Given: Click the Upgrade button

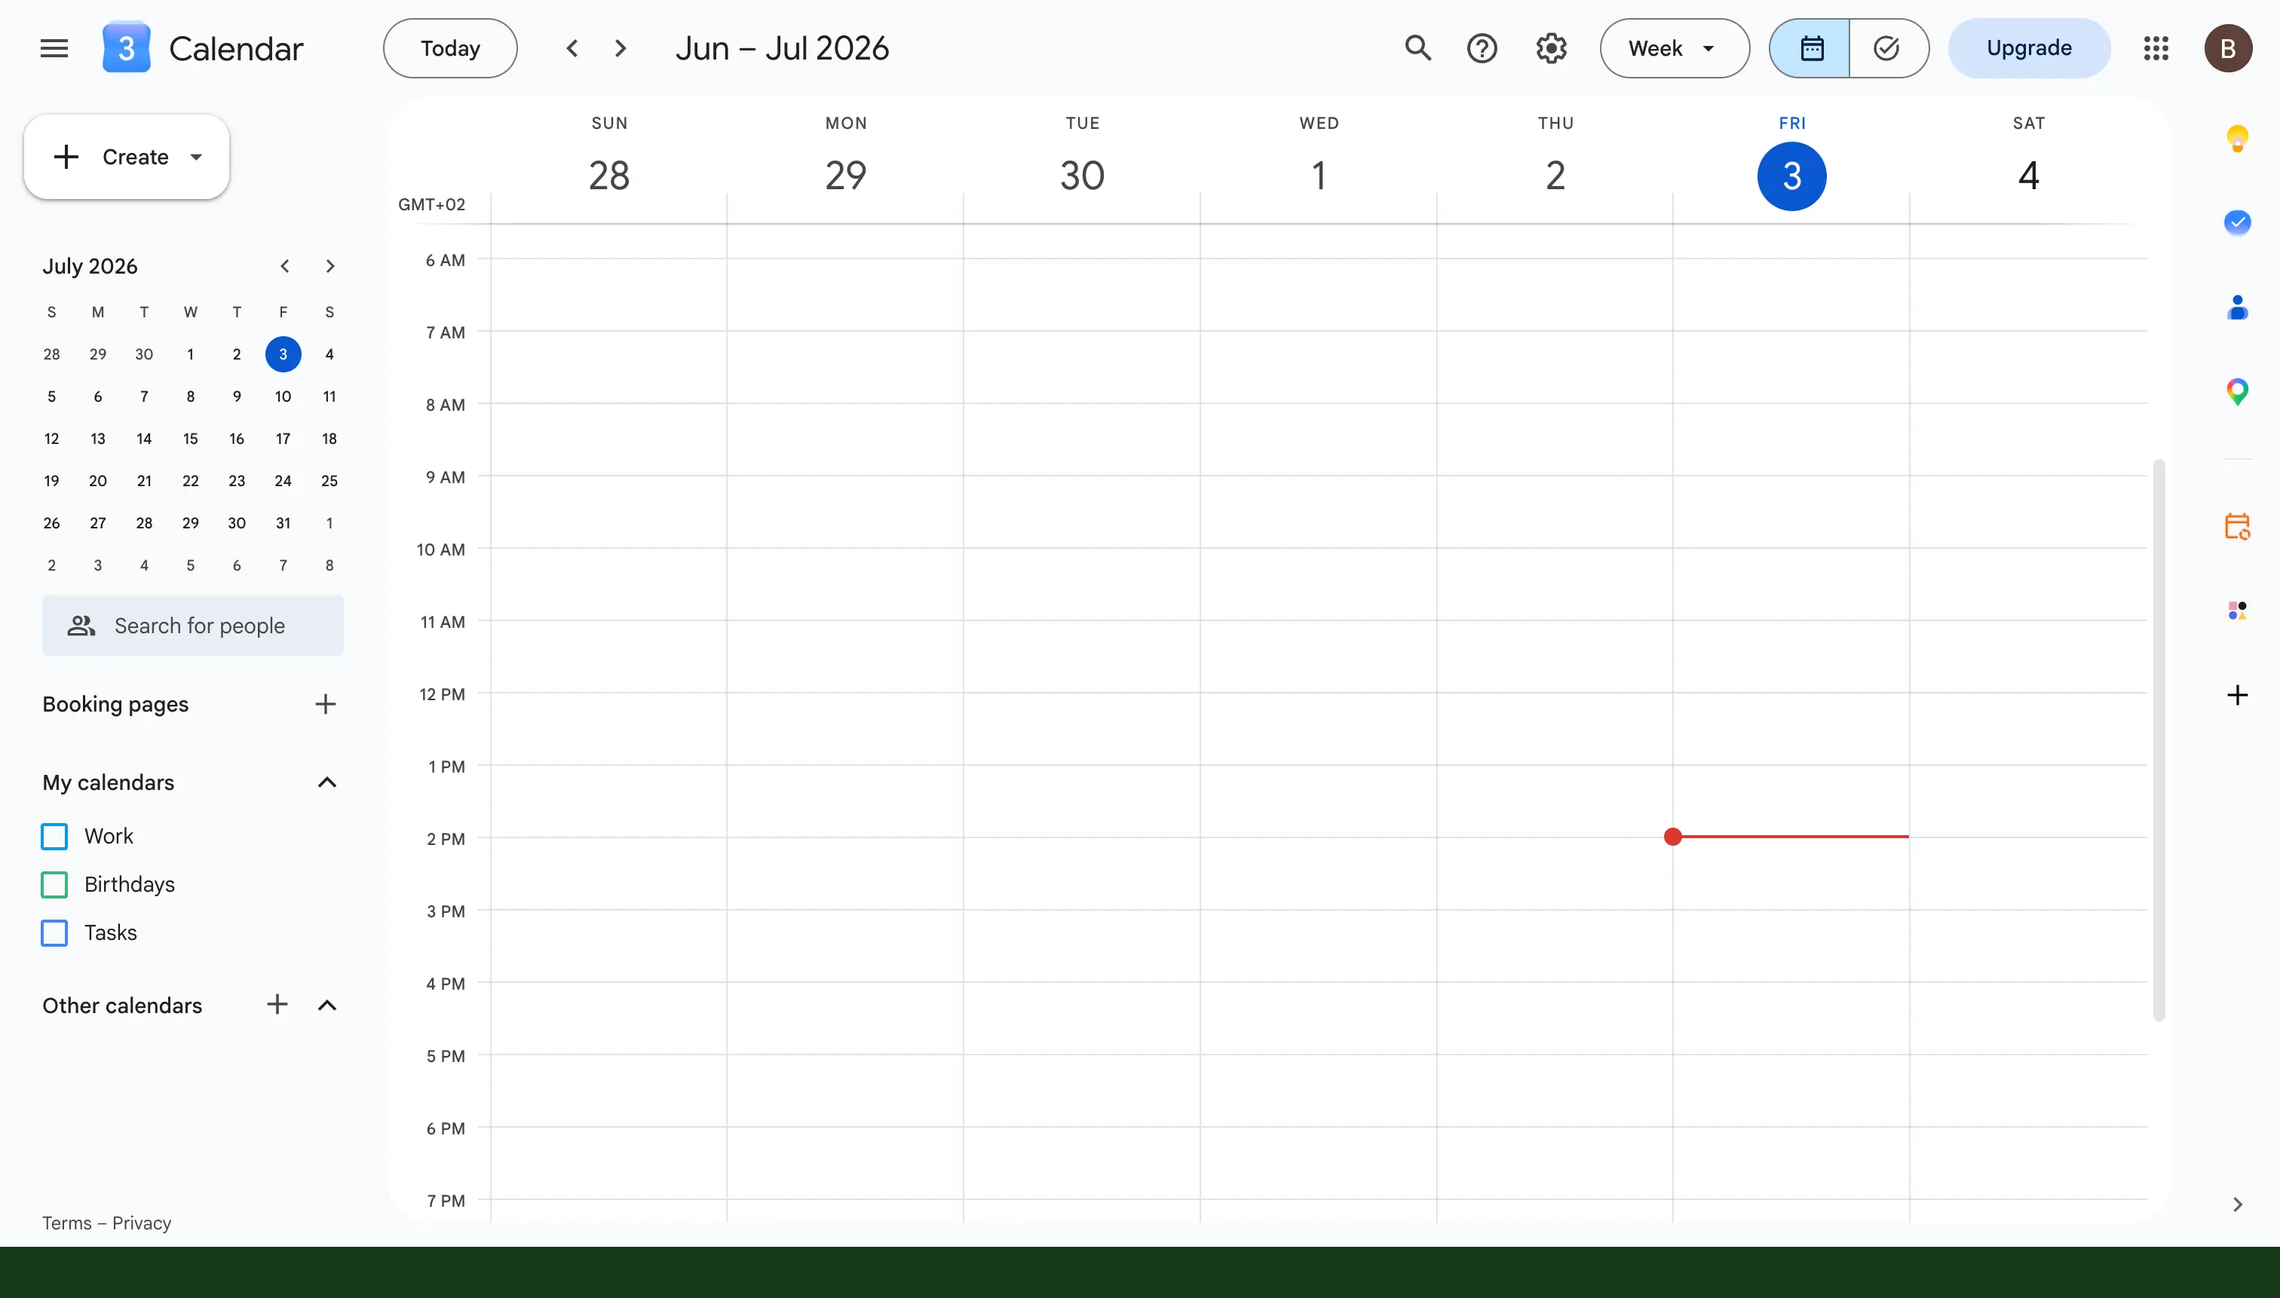Looking at the screenshot, I should tap(2030, 48).
